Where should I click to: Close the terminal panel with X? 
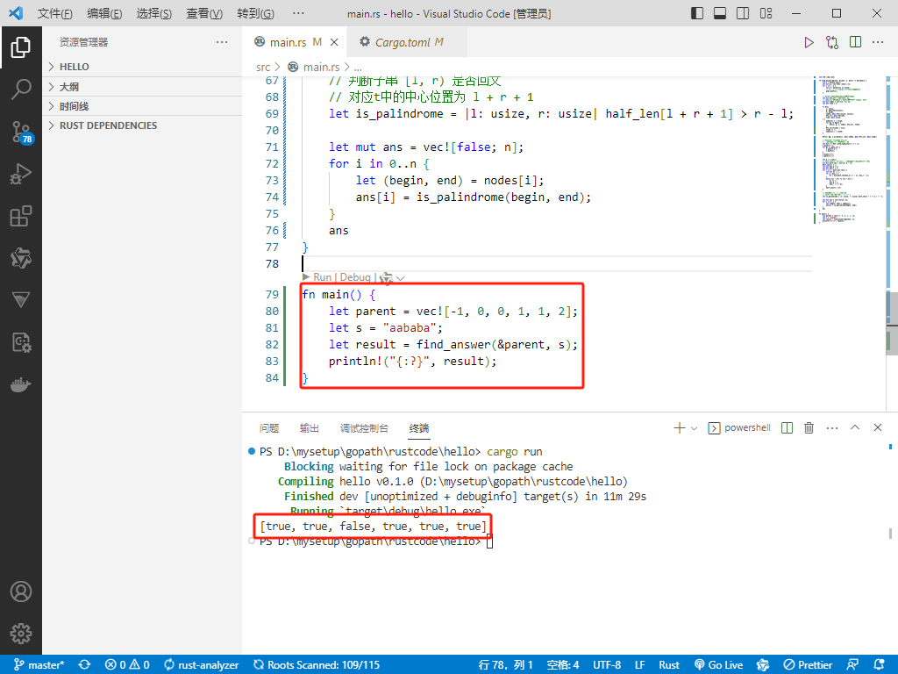tap(877, 427)
